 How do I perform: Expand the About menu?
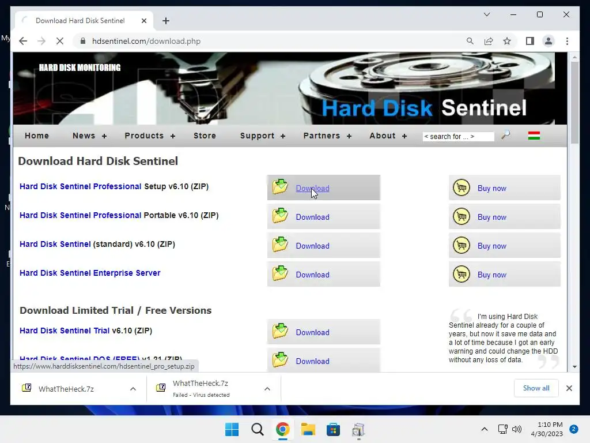[x=388, y=136]
